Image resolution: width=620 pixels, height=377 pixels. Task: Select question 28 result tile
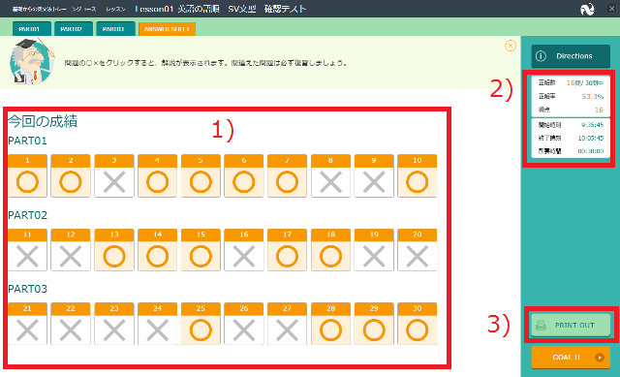330,324
